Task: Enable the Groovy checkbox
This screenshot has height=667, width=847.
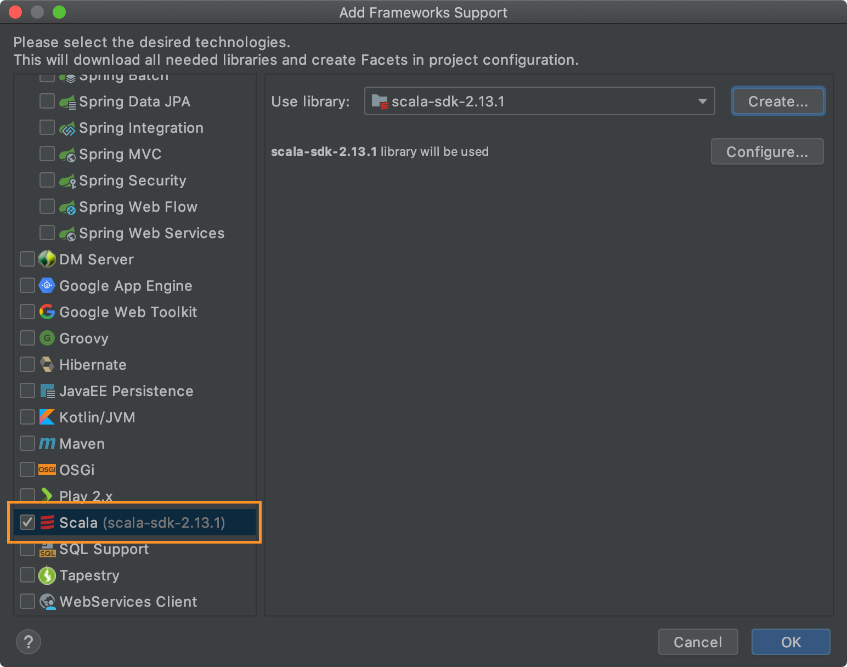Action: (x=27, y=338)
